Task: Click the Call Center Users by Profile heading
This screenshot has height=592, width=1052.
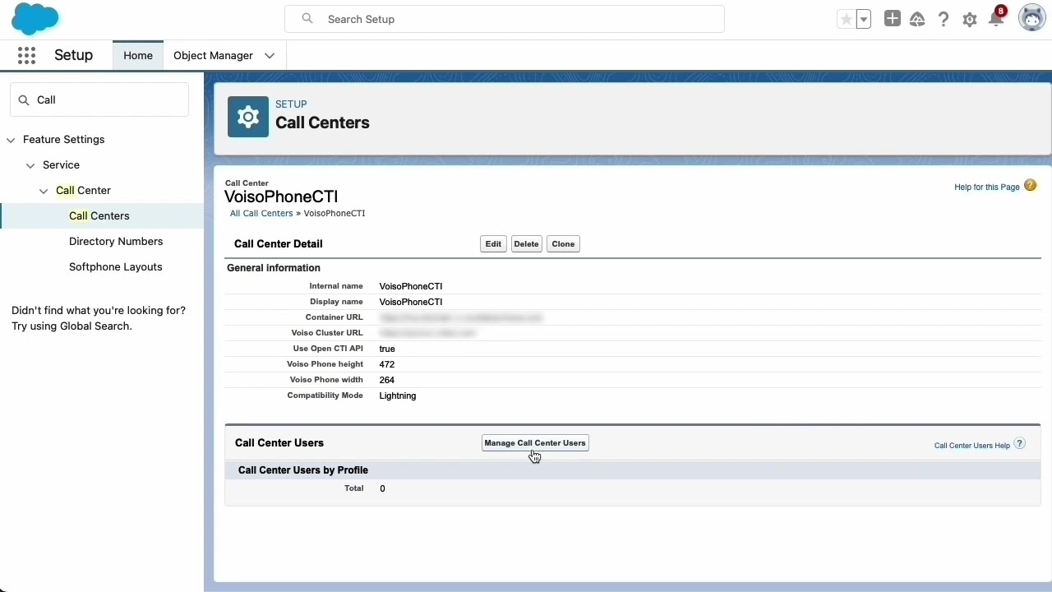Action: pos(303,470)
